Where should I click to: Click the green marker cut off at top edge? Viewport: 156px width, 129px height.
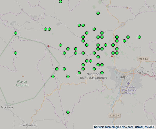[60, 2]
